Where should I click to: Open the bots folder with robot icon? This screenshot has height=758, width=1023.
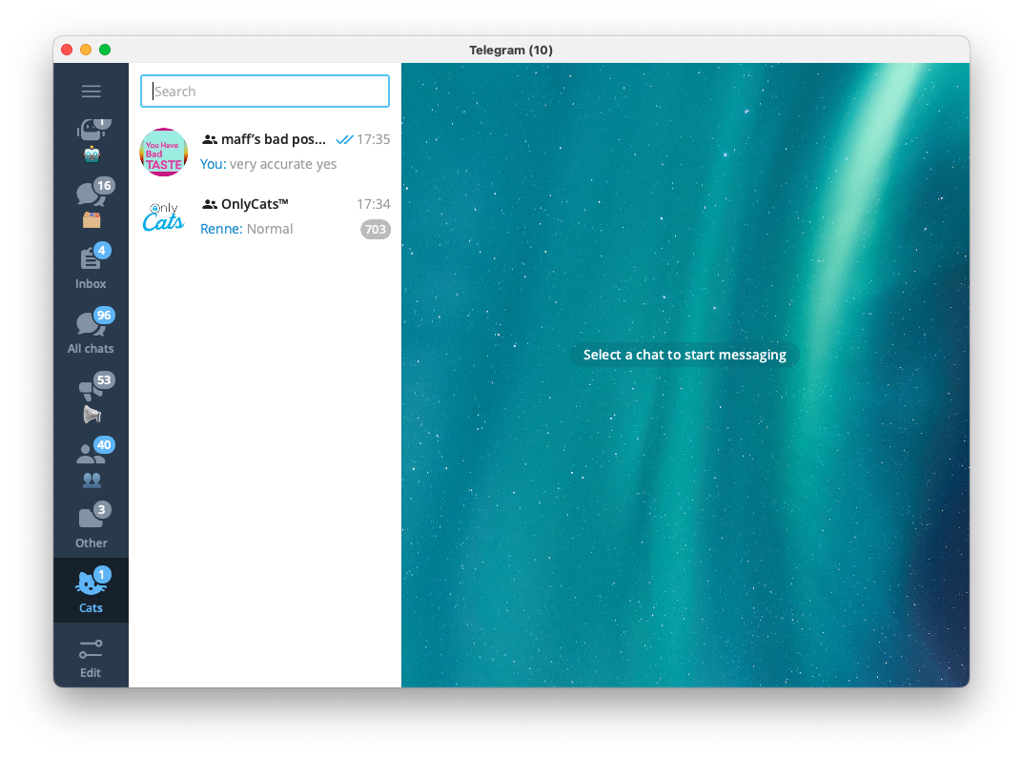tap(91, 139)
